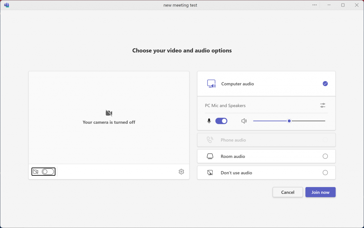This screenshot has height=228, width=364.
Task: Click the speaker volume icon
Action: [x=244, y=121]
